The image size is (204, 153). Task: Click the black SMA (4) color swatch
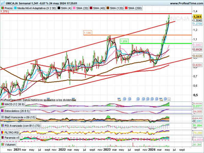(x=59, y=8)
